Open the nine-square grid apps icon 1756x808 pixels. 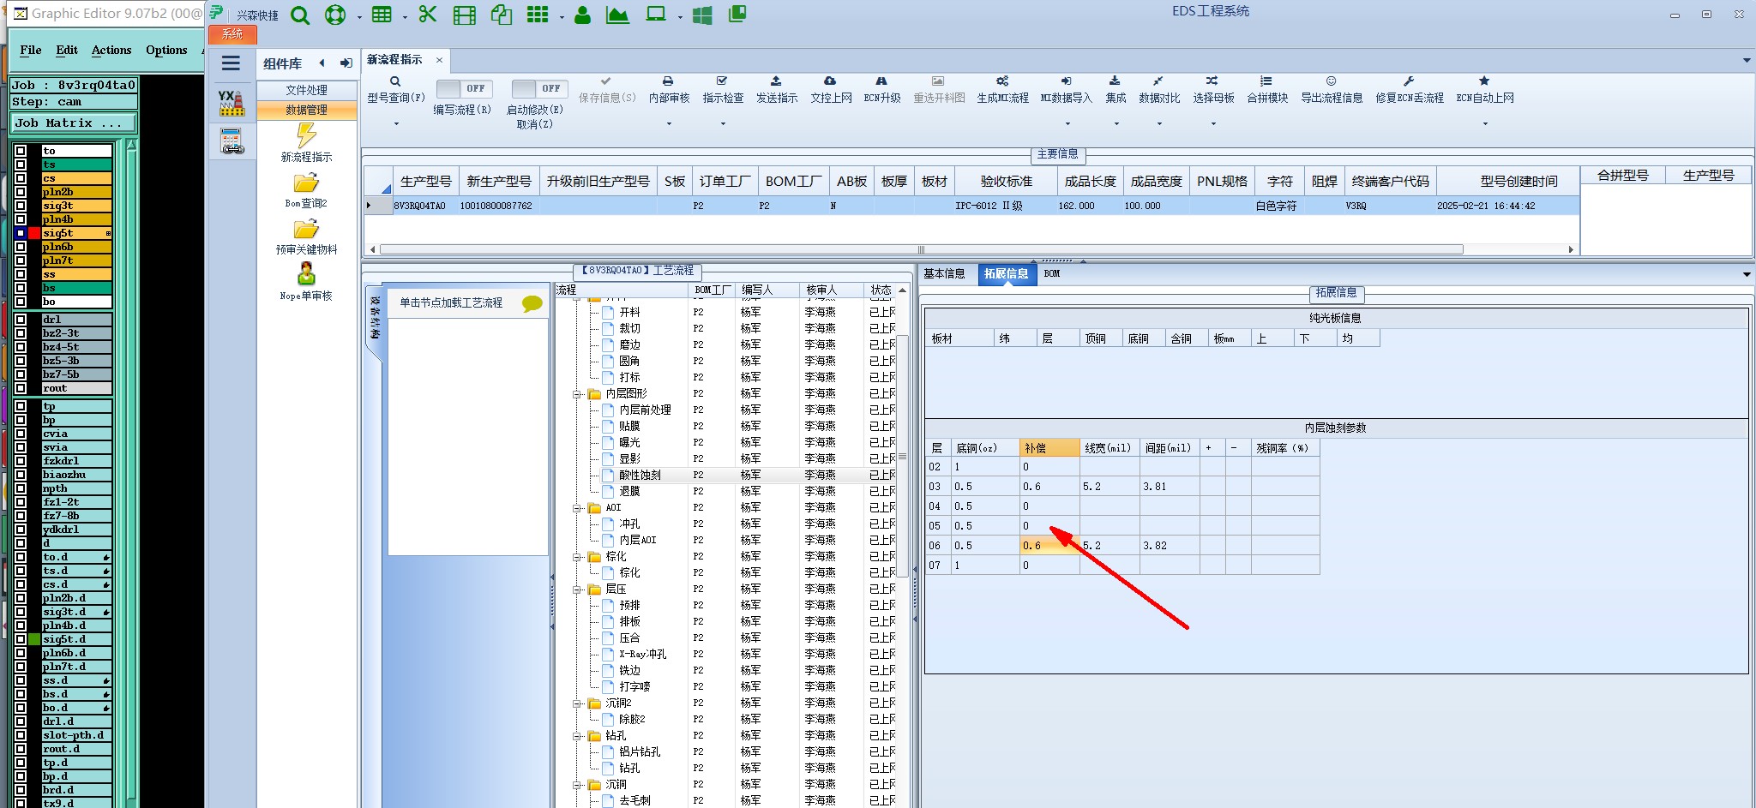tap(538, 15)
